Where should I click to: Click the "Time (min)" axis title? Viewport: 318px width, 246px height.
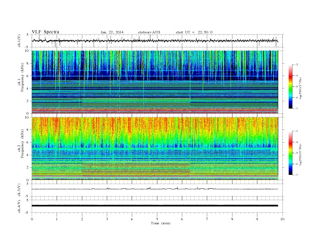(161, 223)
